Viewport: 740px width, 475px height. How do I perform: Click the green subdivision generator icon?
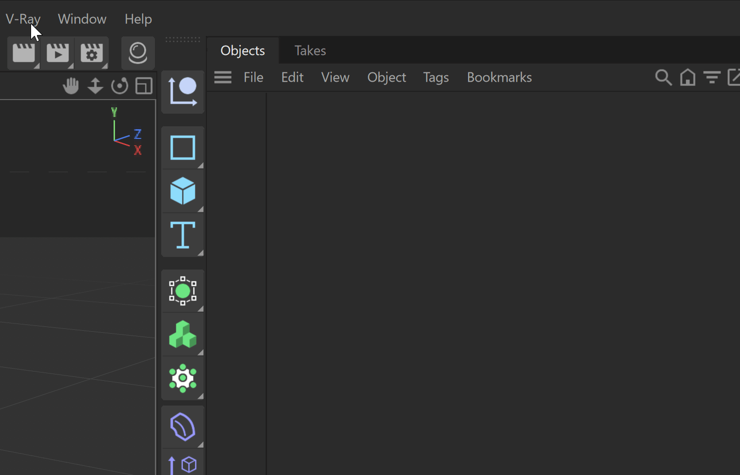pos(183,291)
